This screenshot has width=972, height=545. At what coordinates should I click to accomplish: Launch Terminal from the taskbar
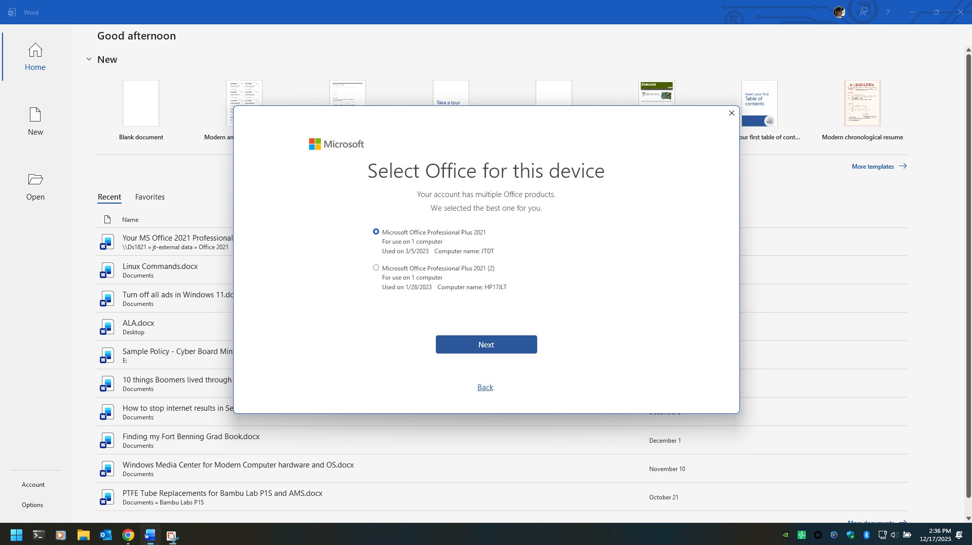[x=39, y=535]
